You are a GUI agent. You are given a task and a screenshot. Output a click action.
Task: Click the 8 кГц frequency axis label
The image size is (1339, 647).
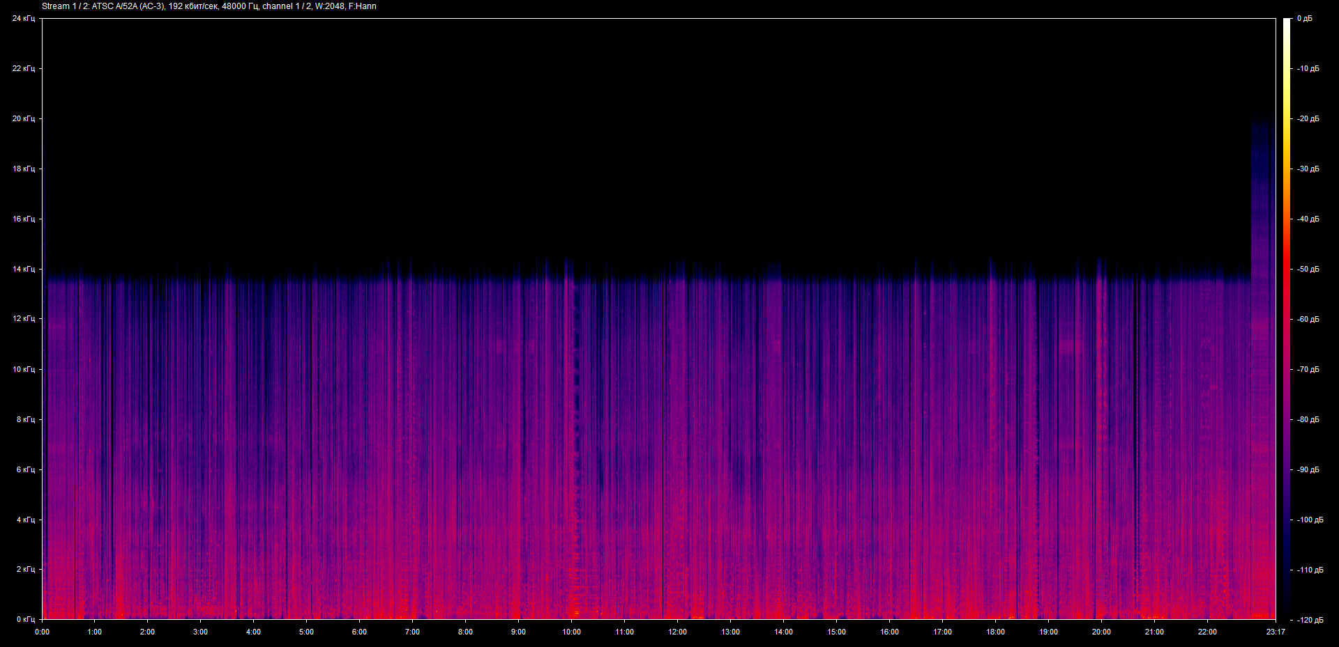pyautogui.click(x=25, y=419)
